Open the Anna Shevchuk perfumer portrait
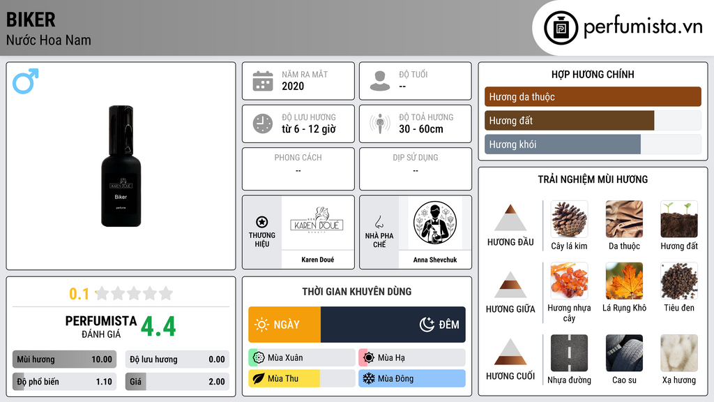The height and width of the screenshot is (402, 714). point(435,223)
